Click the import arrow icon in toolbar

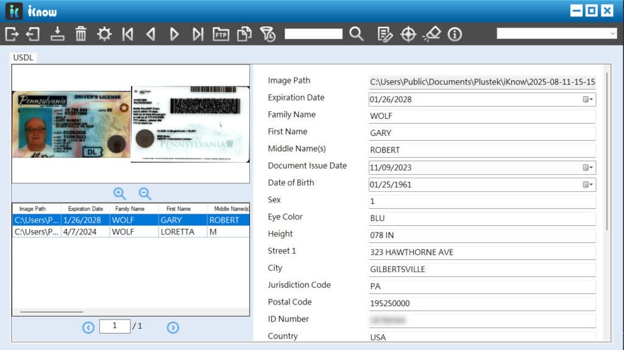[x=33, y=34]
